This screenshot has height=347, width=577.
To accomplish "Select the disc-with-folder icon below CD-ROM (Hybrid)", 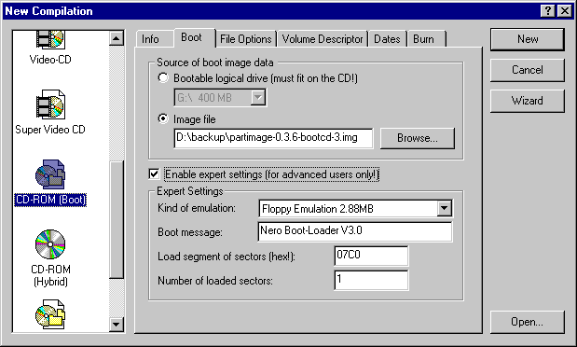I will [x=50, y=314].
